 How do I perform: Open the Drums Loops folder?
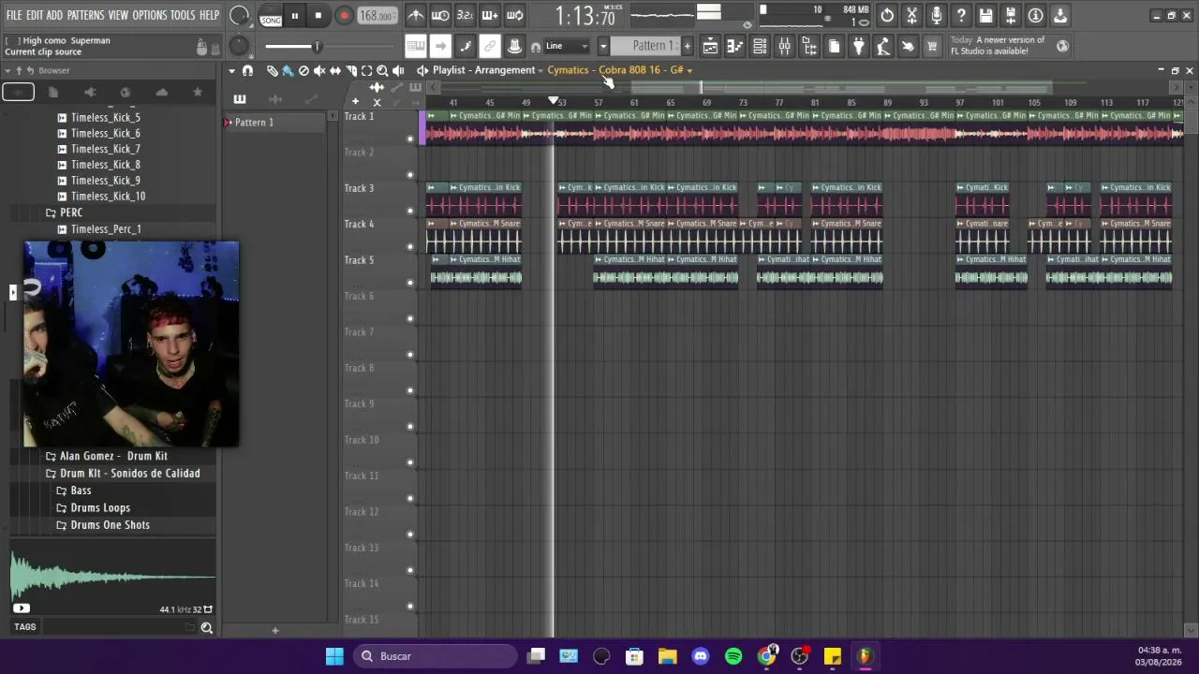tap(100, 507)
